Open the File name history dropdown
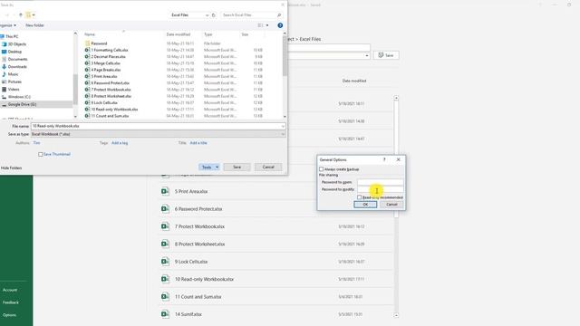The width and height of the screenshot is (580, 326). point(283,126)
